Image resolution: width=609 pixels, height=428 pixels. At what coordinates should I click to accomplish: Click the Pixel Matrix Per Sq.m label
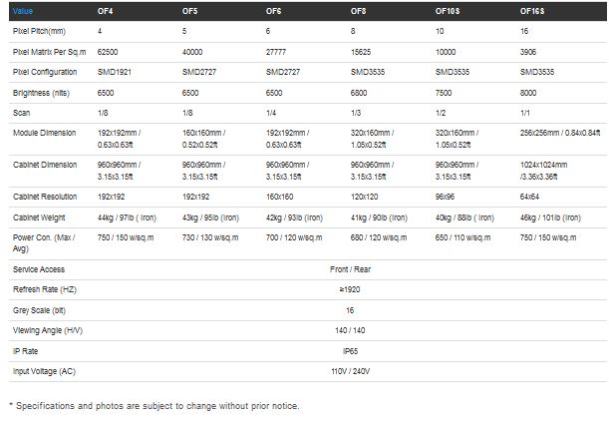[x=49, y=52]
